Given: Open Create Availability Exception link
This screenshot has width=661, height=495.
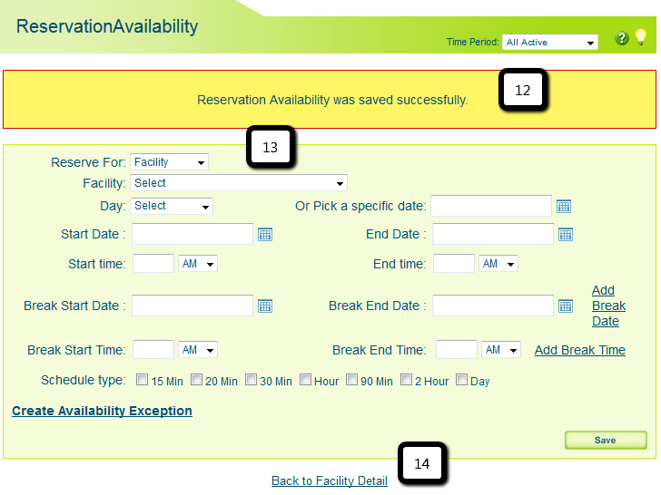Looking at the screenshot, I should pos(102,411).
